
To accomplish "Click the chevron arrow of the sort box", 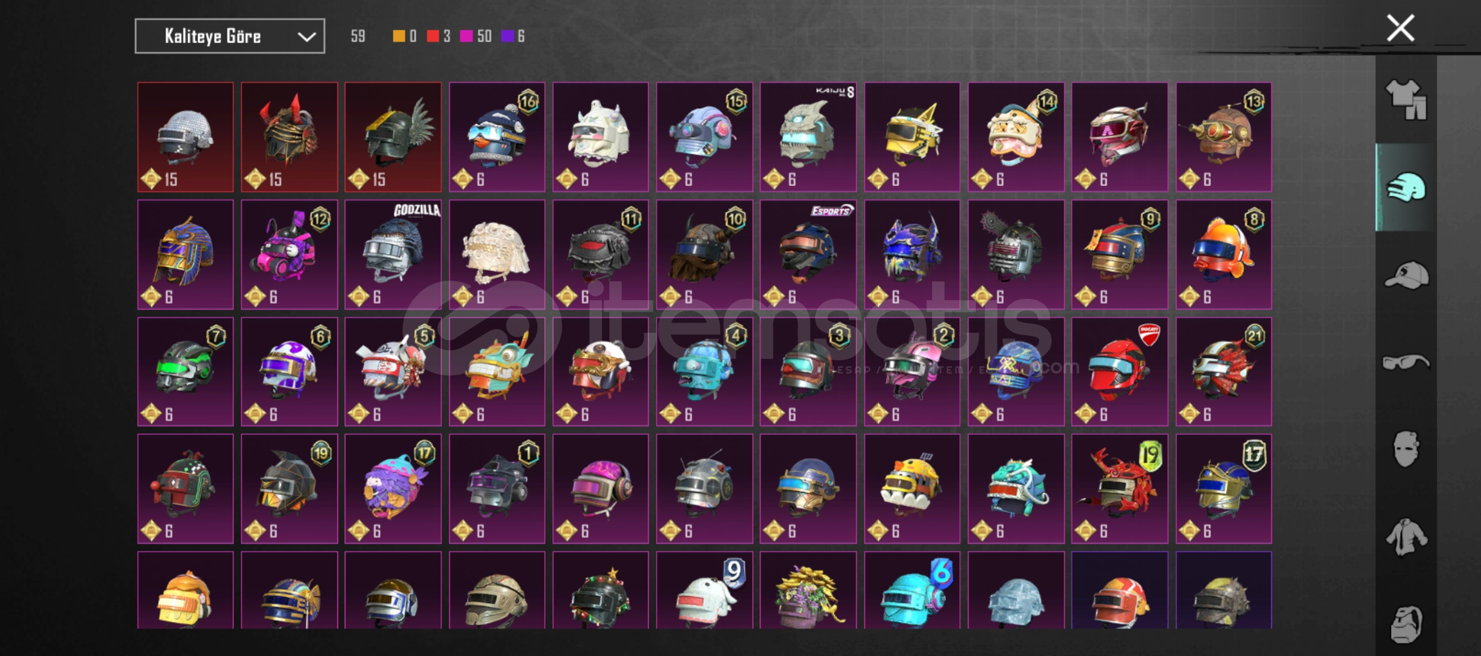I will pos(306,37).
